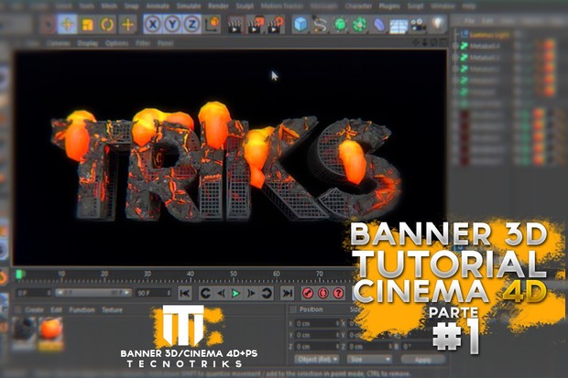Open the viewport Display menu
Image resolution: width=568 pixels, height=378 pixels.
tap(88, 43)
